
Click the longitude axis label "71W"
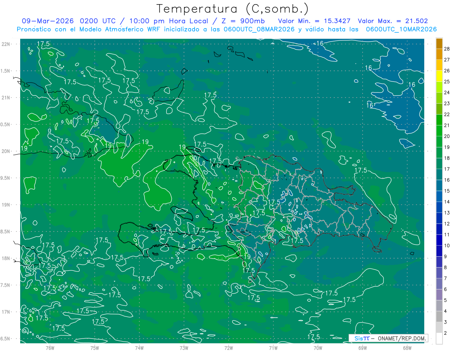[x=273, y=348]
